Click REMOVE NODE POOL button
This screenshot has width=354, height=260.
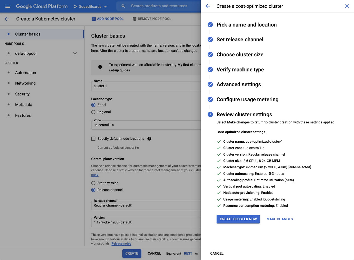click(152, 19)
